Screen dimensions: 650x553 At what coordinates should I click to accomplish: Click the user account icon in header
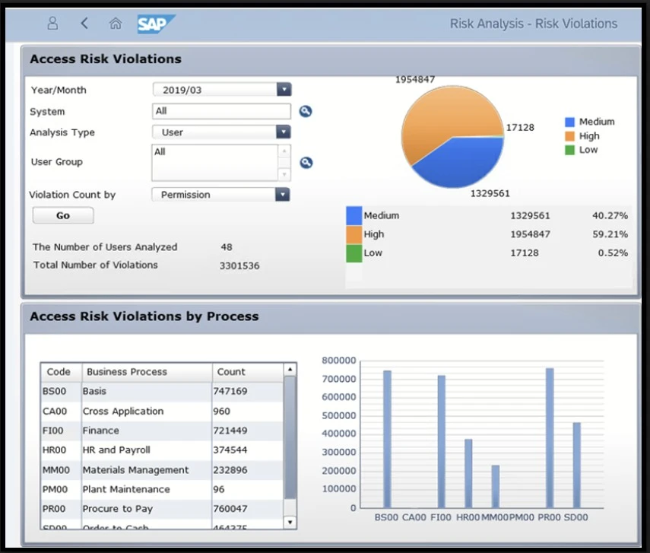click(52, 24)
